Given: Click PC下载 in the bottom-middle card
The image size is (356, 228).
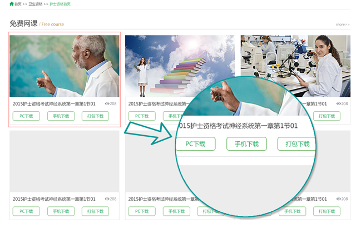Looking at the screenshot, I should [x=142, y=211].
